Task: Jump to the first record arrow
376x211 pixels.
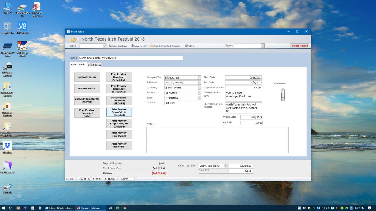Action: click(x=76, y=179)
